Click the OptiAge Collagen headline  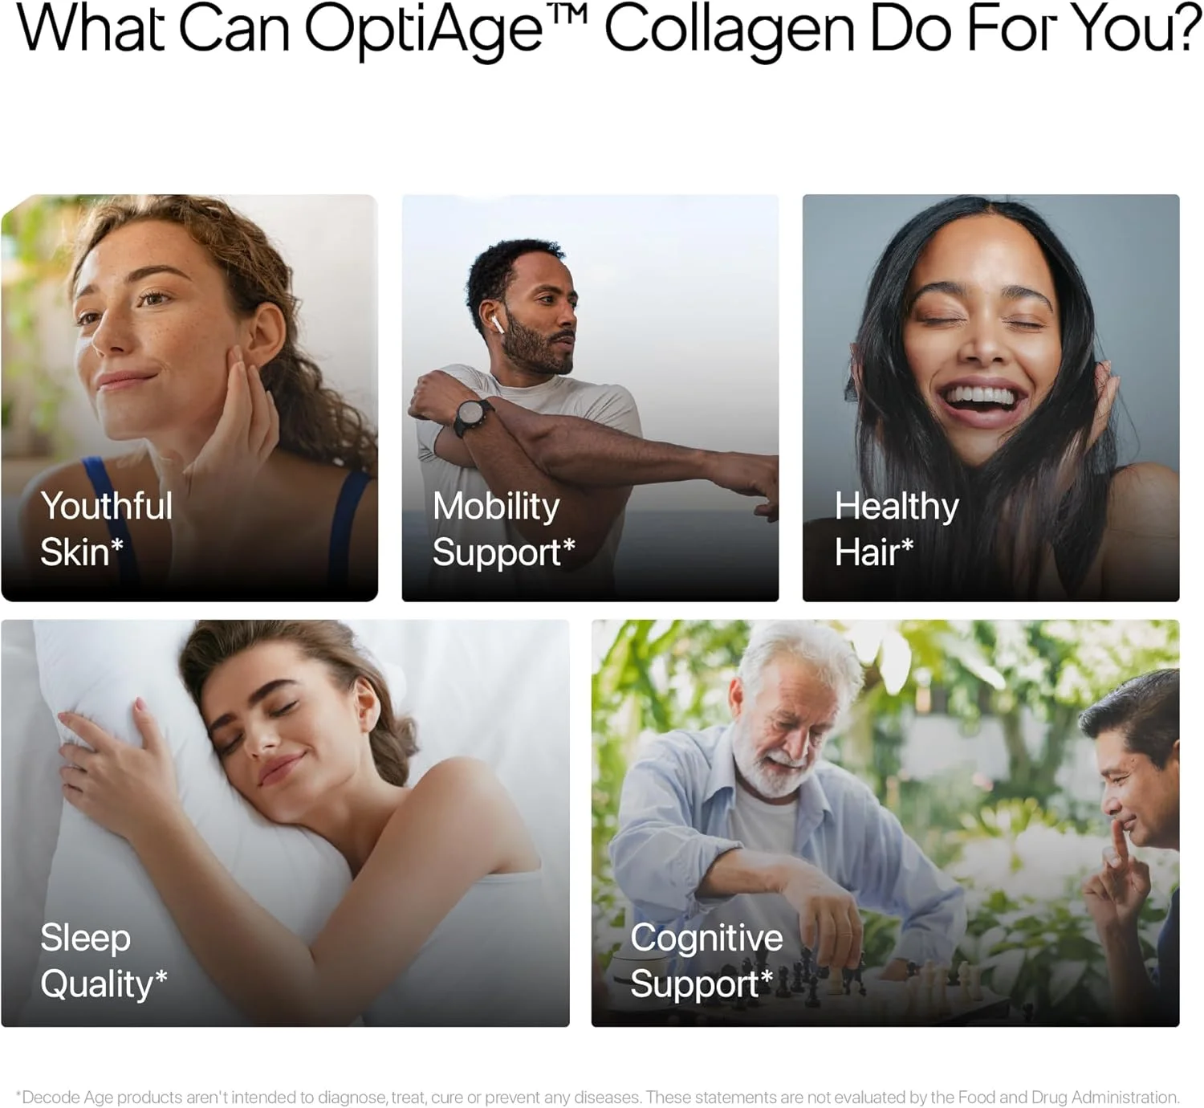click(608, 29)
